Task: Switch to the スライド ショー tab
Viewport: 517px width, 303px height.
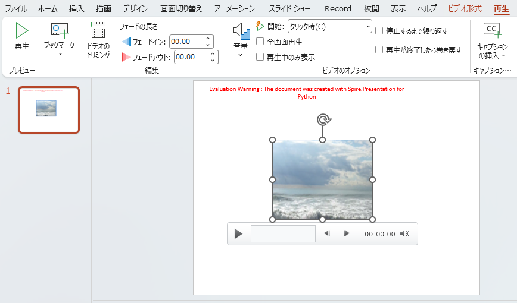Action: 289,8
